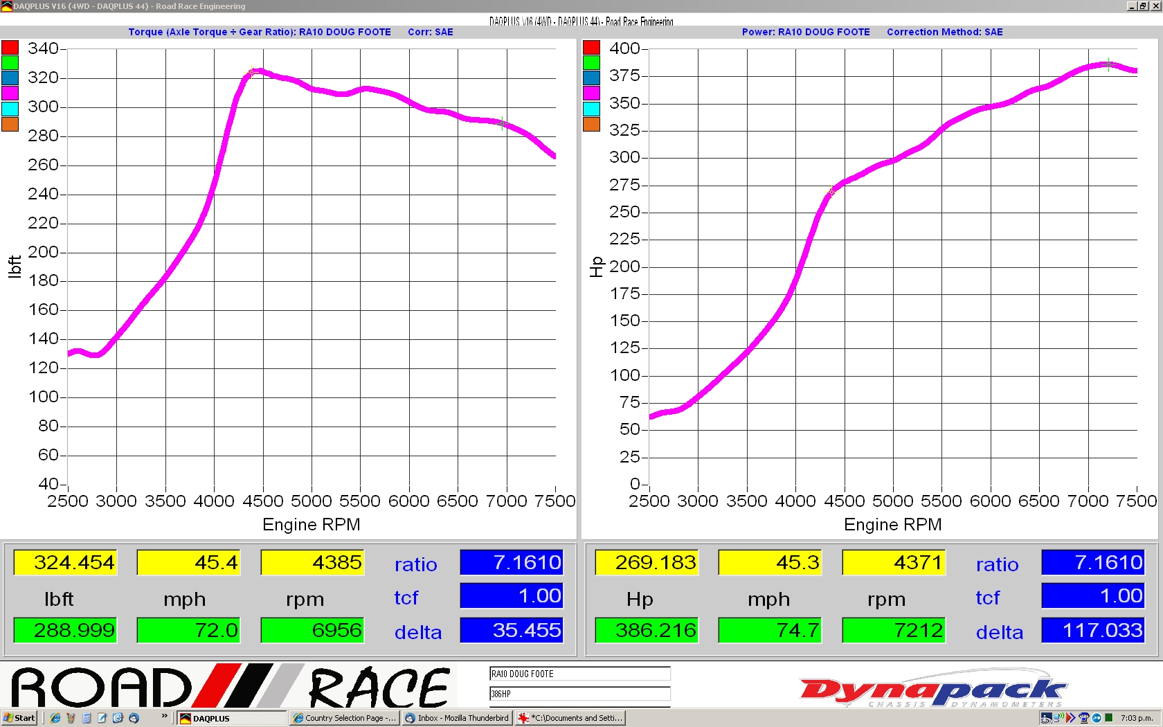Open Thunderbird from the quick launch bar

click(134, 718)
